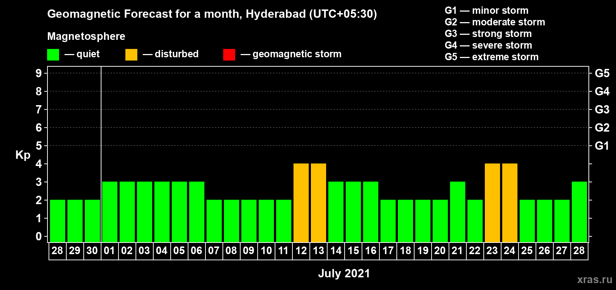Screen dimensions: 616x290
Task: Click date label '25' on the axis
Action: click(527, 251)
